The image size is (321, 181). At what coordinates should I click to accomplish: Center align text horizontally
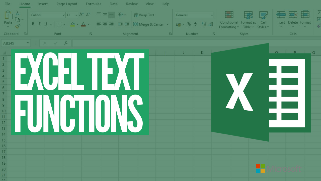105,24
